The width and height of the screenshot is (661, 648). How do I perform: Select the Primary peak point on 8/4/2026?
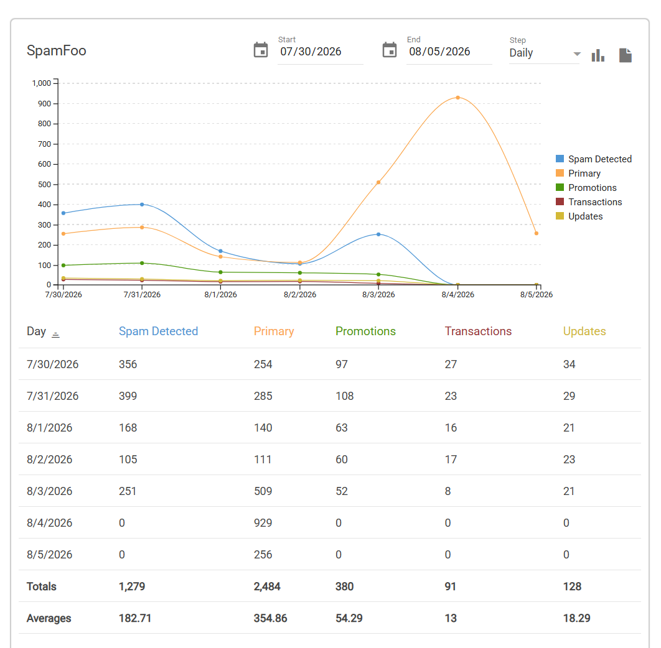[458, 98]
